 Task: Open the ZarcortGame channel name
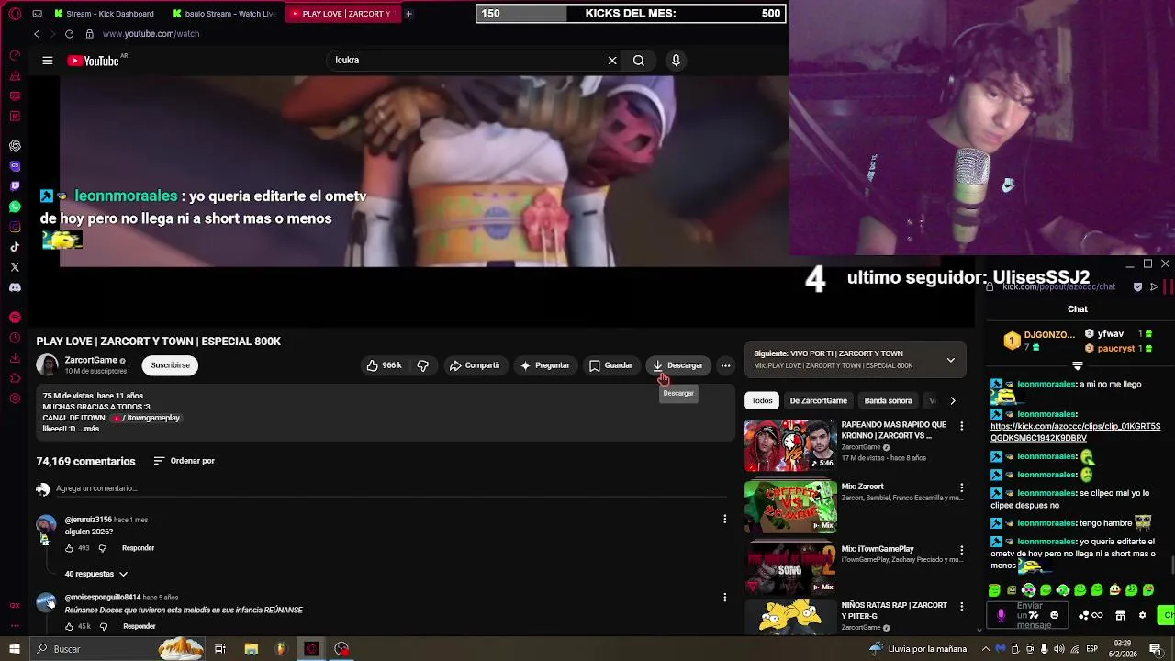click(x=91, y=360)
